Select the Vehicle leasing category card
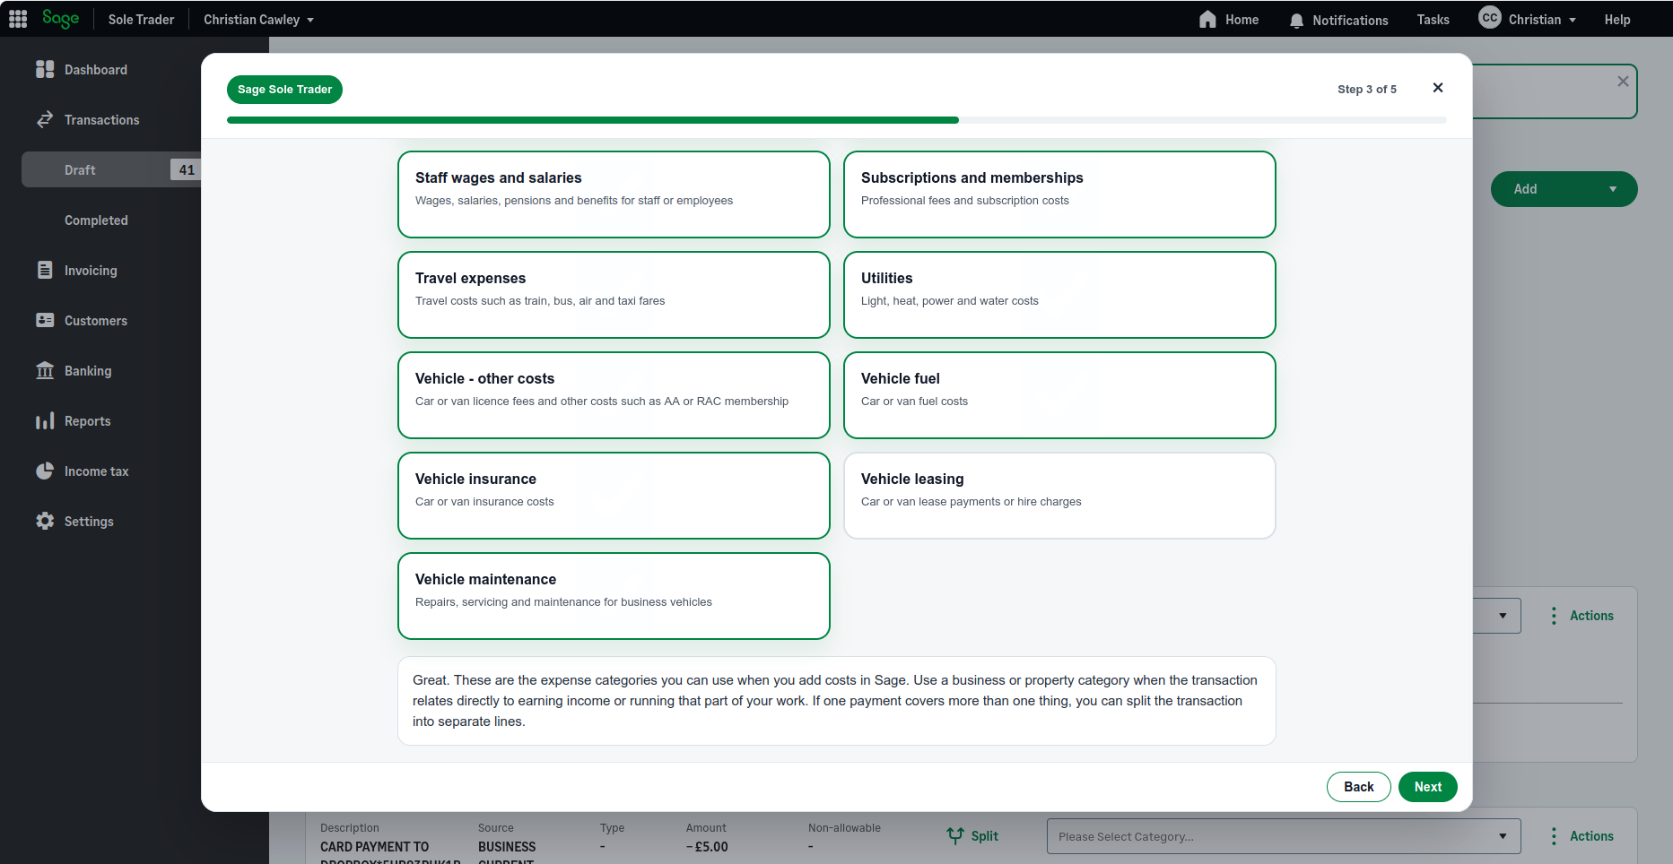This screenshot has height=864, width=1673. (1059, 496)
